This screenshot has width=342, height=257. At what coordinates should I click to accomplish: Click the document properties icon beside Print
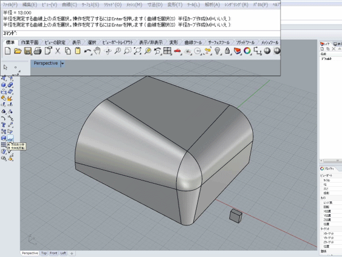click(48, 51)
